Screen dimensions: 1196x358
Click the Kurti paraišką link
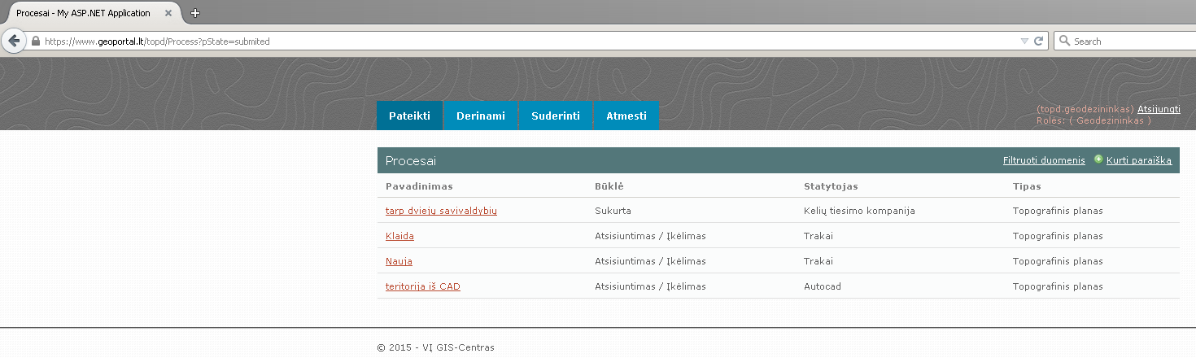(x=1139, y=160)
